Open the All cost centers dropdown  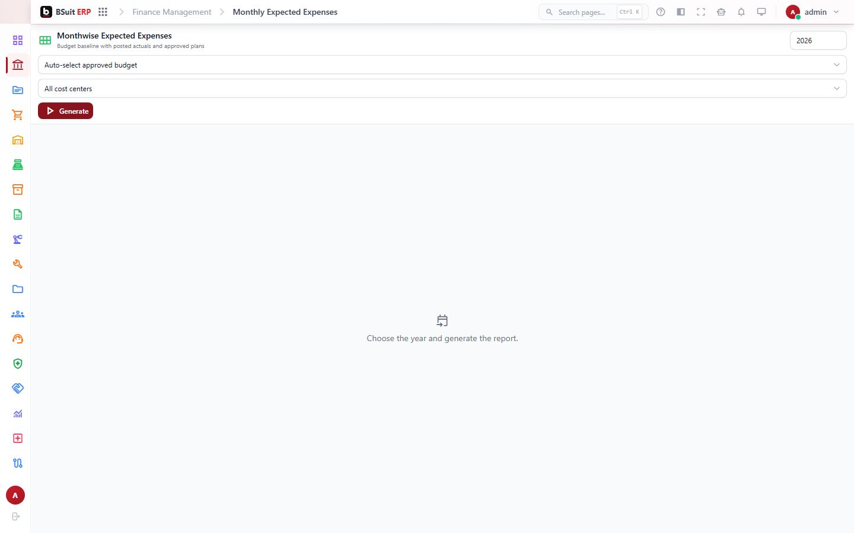[x=442, y=89]
